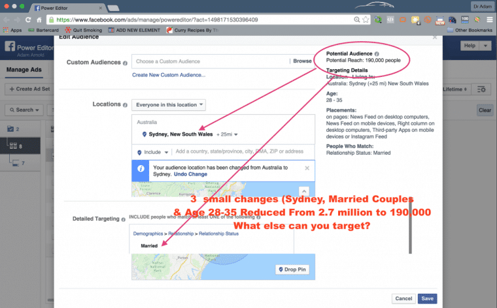Open the Bartercard bookmark
The image size is (497, 308).
(43, 30)
